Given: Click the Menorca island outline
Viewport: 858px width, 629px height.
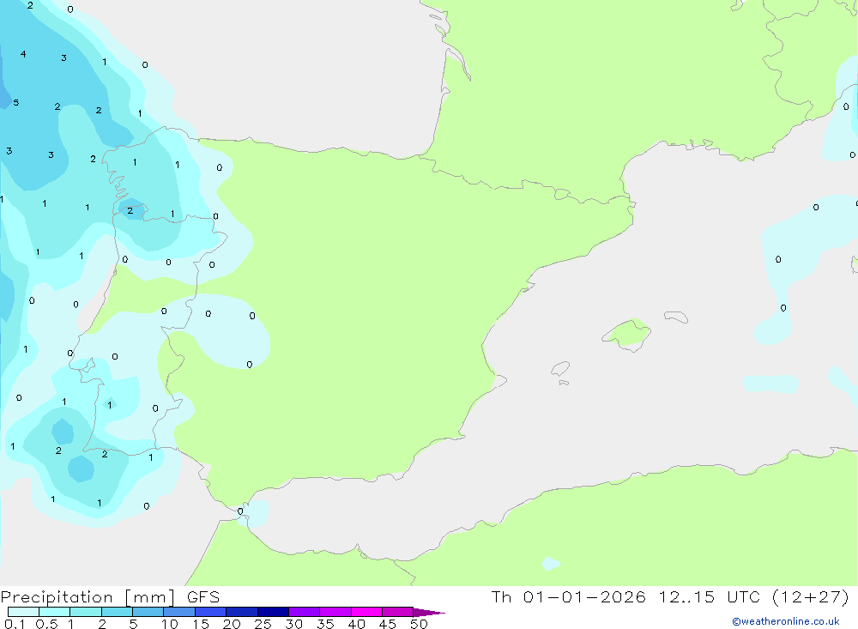Looking at the screenshot, I should (x=676, y=317).
